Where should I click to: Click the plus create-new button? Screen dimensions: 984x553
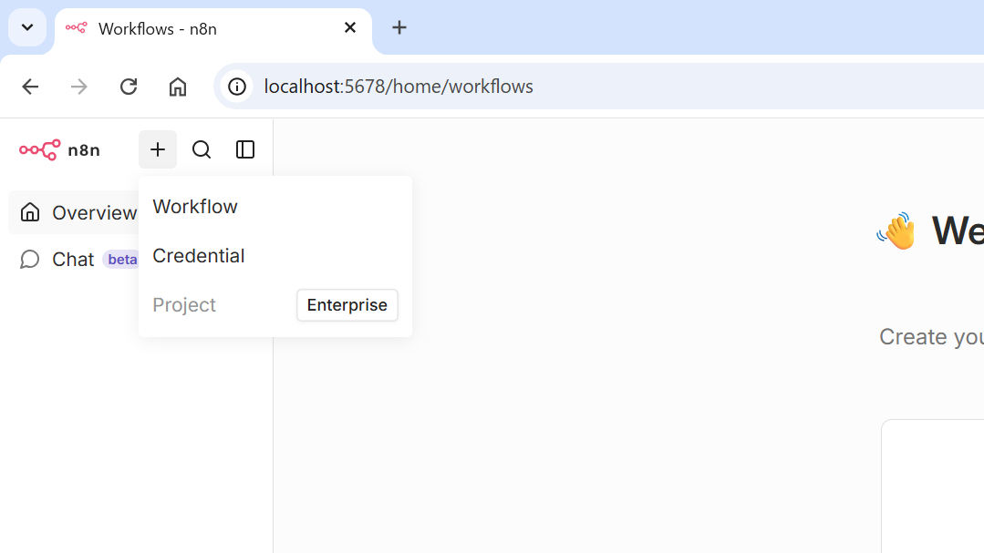[x=158, y=149]
